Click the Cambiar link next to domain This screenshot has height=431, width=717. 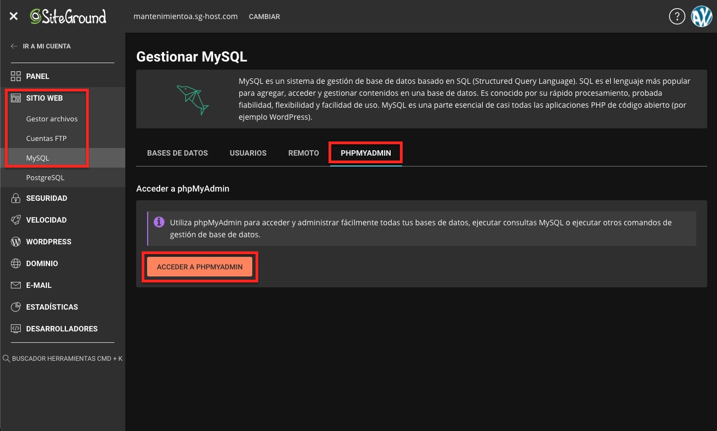264,16
